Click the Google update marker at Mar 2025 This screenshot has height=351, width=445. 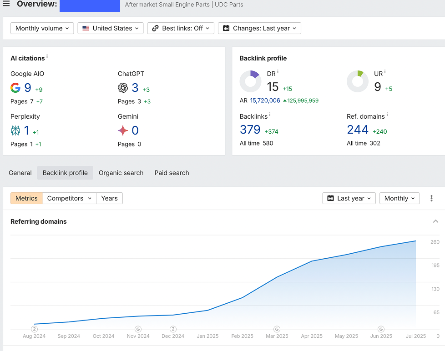[277, 329]
